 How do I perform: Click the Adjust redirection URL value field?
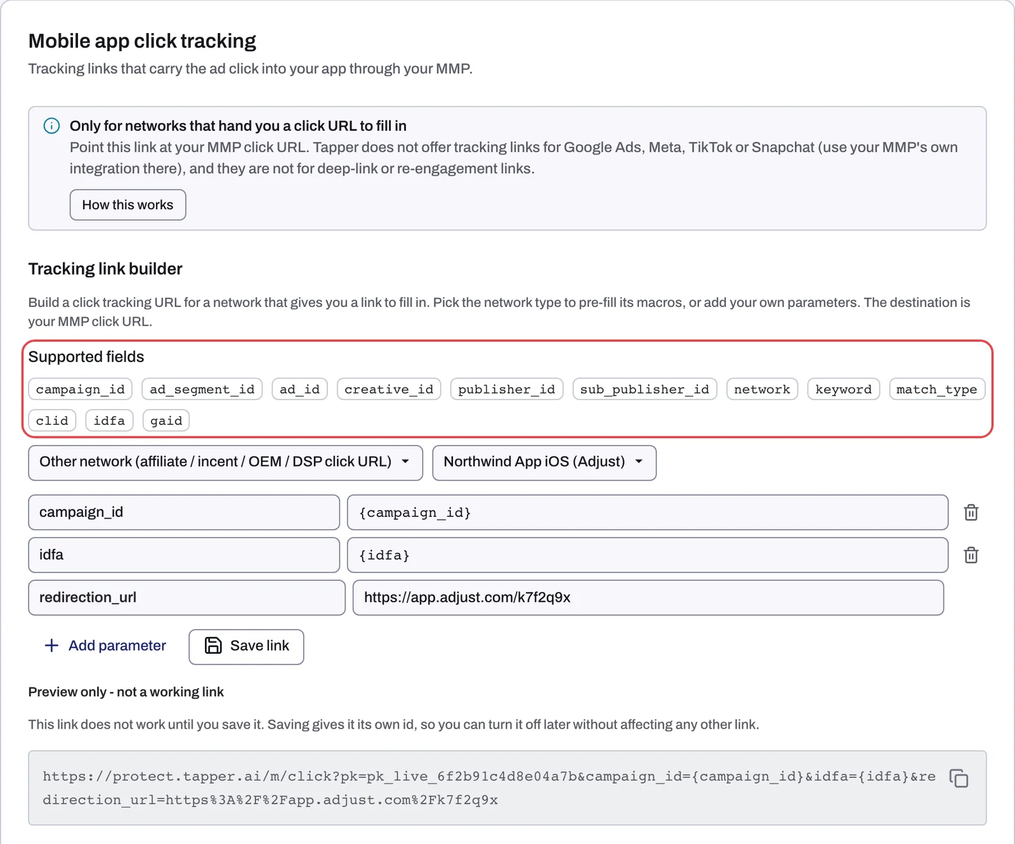(x=648, y=597)
